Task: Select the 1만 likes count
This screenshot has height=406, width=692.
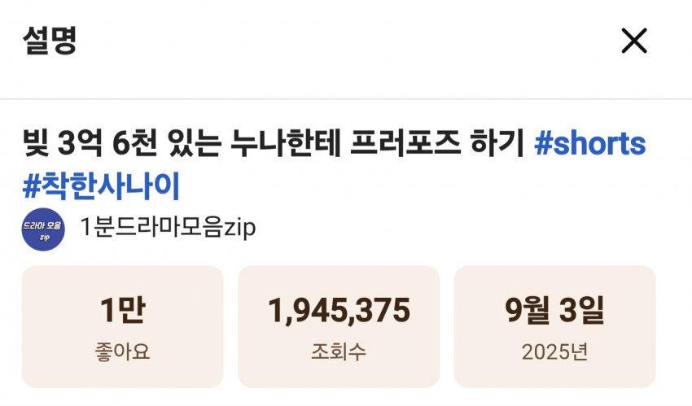Action: pos(122,310)
